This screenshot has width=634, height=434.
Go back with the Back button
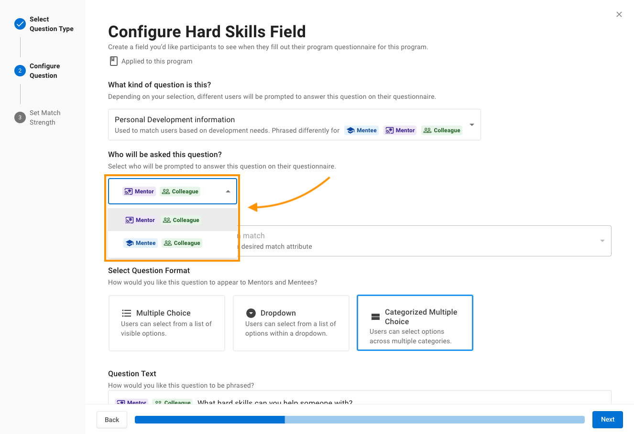tap(112, 420)
